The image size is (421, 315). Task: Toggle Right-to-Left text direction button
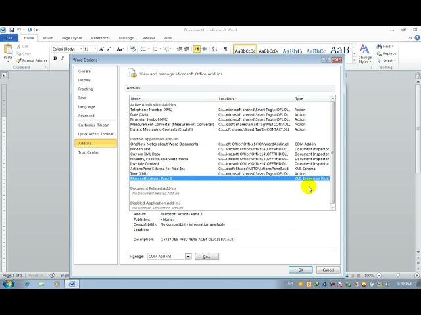[205, 49]
